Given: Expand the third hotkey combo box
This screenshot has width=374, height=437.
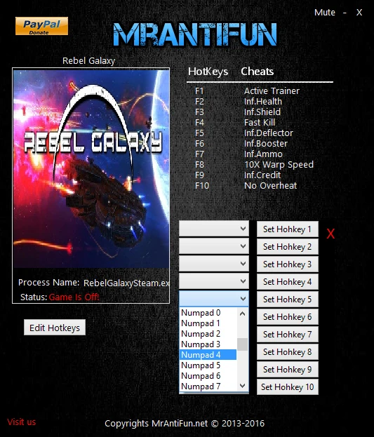Looking at the screenshot, I should tap(214, 264).
